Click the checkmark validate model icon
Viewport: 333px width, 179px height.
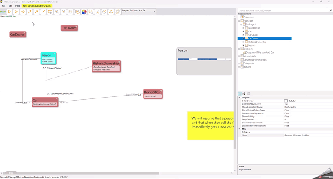point(104,12)
